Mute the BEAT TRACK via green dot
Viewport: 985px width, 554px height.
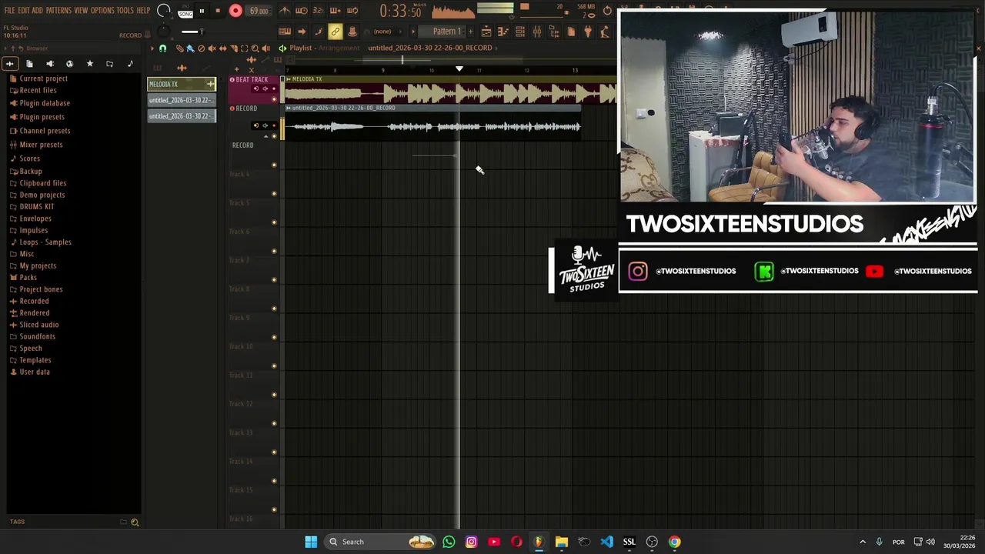274,99
